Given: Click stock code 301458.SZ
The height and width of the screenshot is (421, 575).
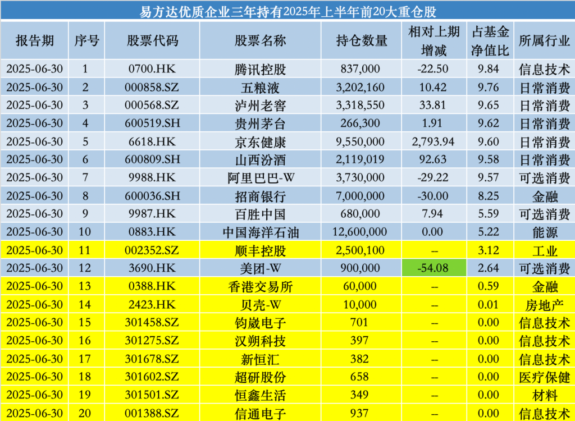Looking at the screenshot, I should click(152, 322).
